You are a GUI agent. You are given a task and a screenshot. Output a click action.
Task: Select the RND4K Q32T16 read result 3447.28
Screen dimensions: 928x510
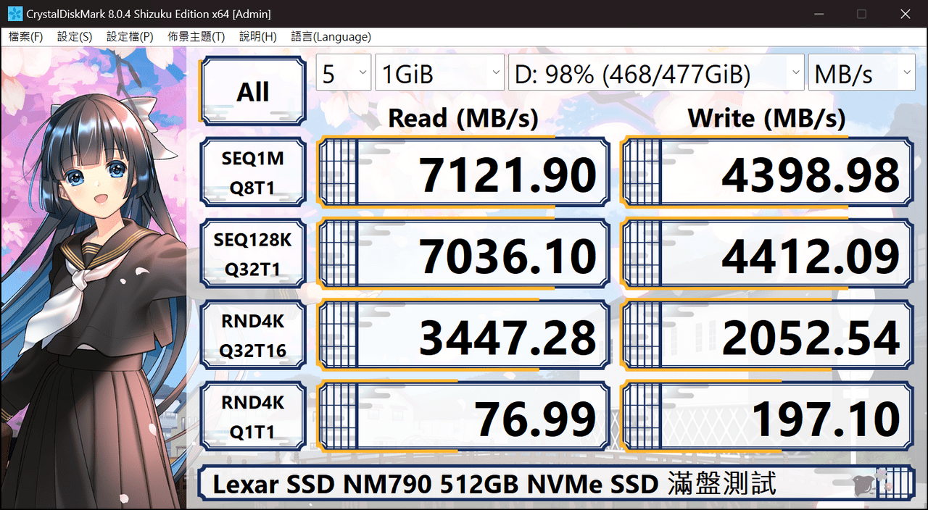(463, 335)
